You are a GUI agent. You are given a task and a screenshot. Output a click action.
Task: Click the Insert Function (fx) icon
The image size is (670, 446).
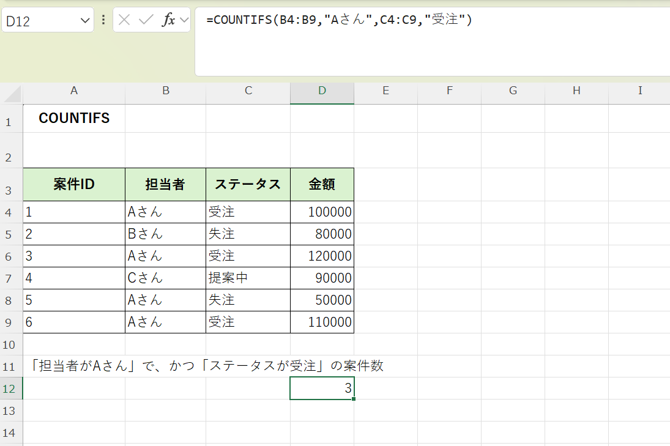170,19
